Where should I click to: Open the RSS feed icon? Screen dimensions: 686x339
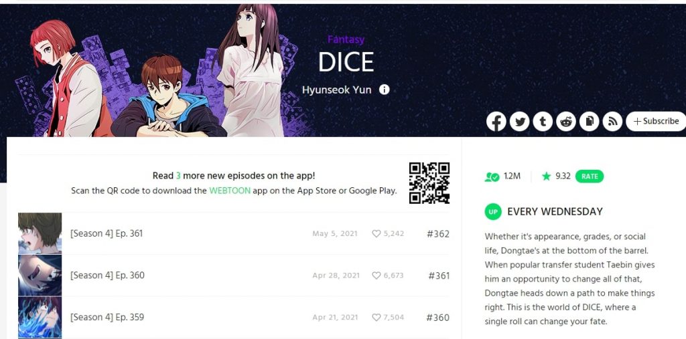[x=612, y=122]
